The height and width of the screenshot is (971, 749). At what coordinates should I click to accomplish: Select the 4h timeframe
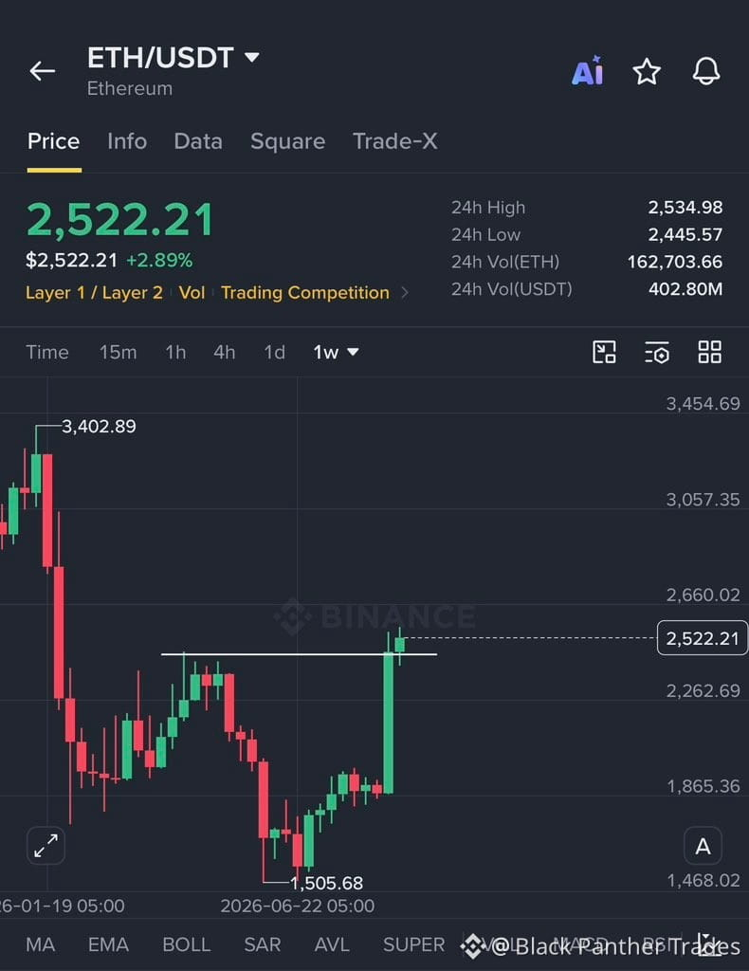(x=224, y=352)
